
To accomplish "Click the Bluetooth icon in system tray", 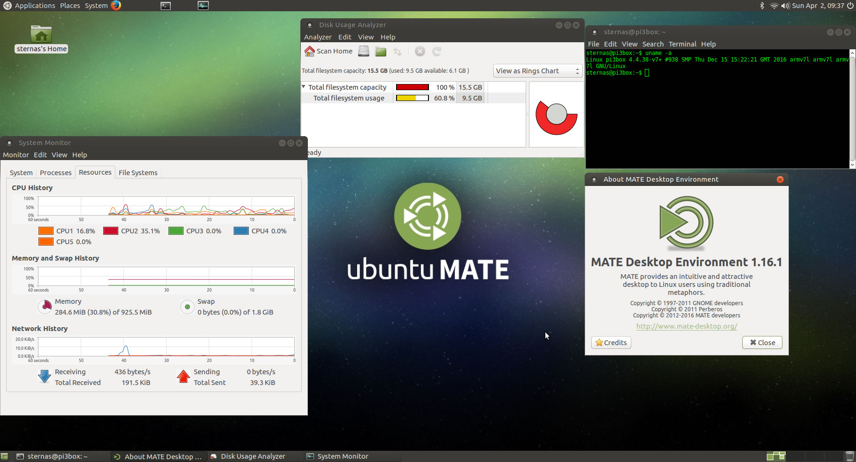I will [762, 6].
